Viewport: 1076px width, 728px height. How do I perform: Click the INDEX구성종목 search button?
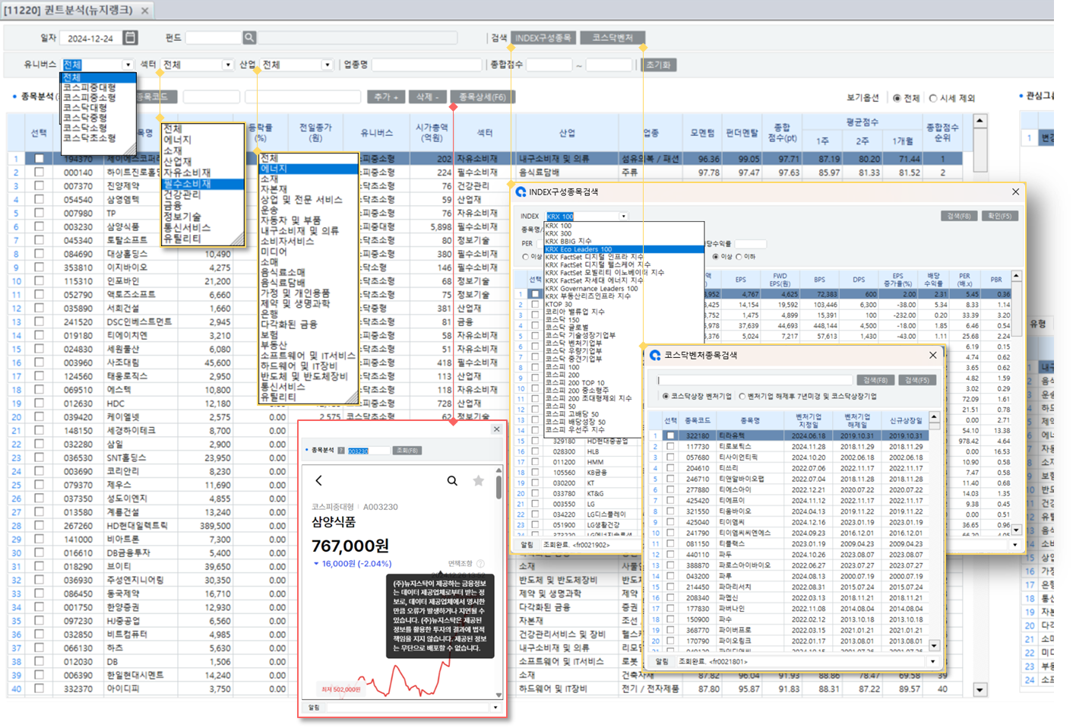pos(543,38)
